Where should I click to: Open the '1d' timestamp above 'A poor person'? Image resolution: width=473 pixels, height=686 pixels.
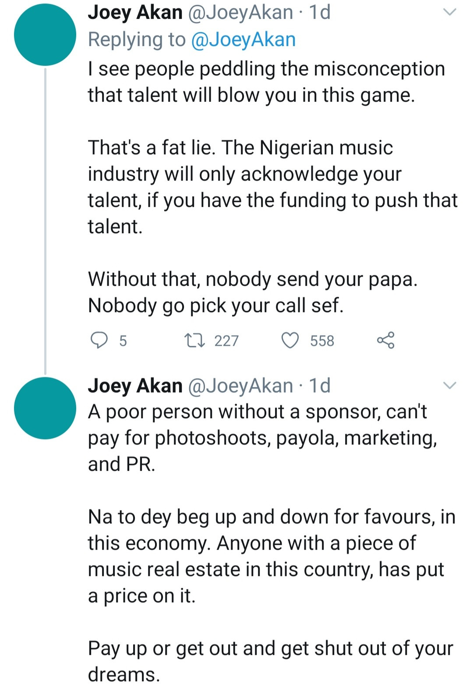(320, 386)
